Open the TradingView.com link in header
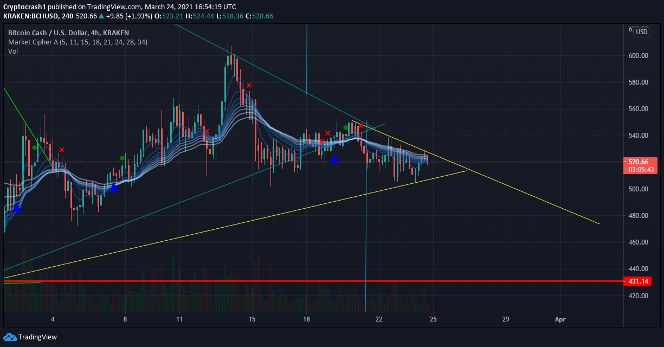This screenshot has height=347, width=664. pos(114,7)
